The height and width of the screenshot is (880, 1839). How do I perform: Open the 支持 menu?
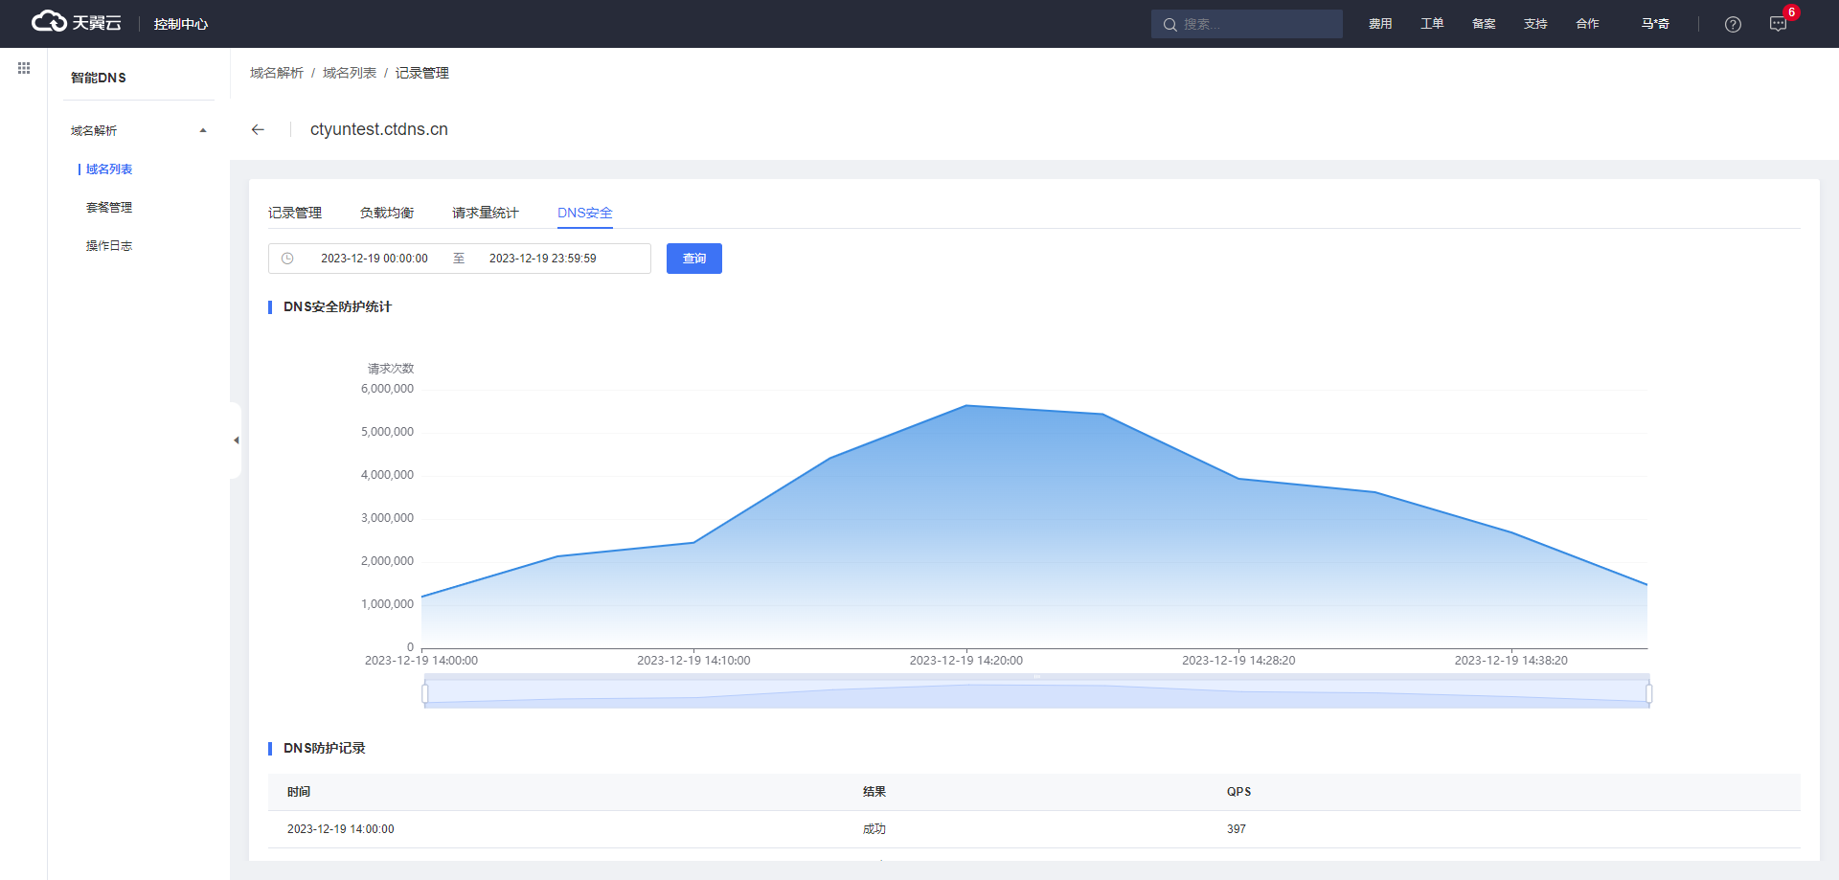[x=1535, y=24]
